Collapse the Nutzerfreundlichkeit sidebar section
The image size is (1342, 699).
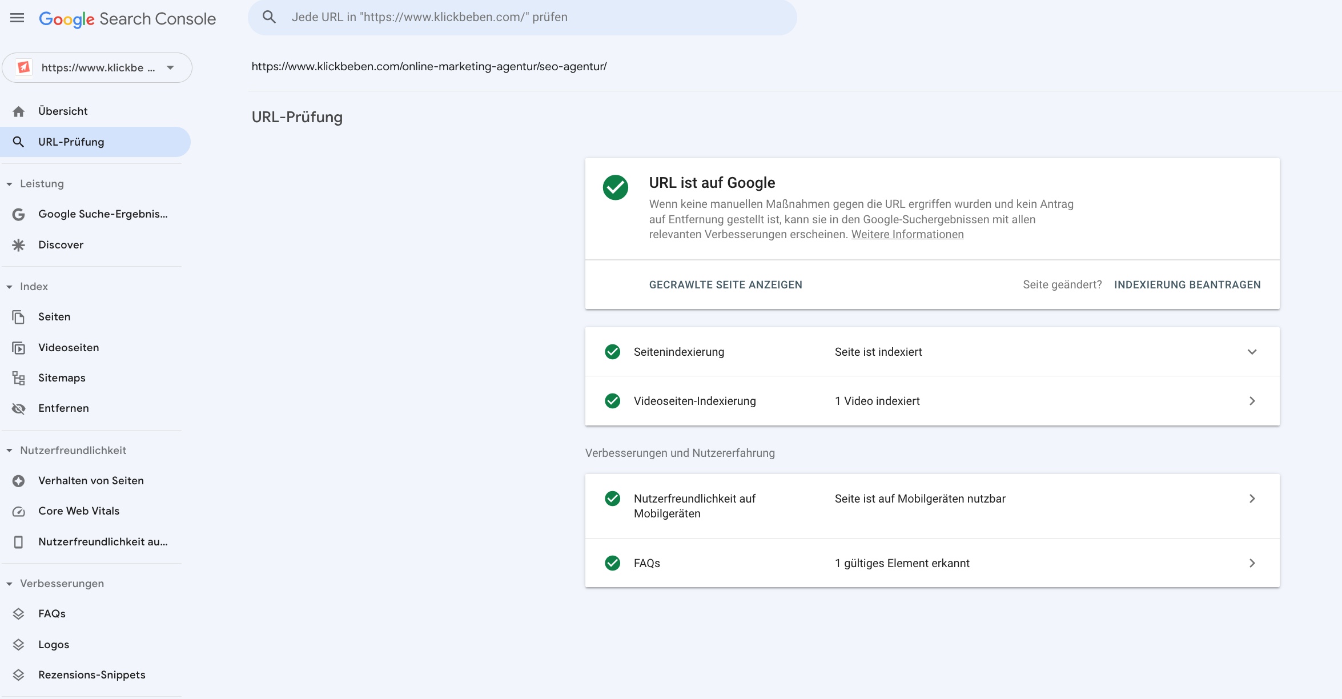click(x=10, y=451)
